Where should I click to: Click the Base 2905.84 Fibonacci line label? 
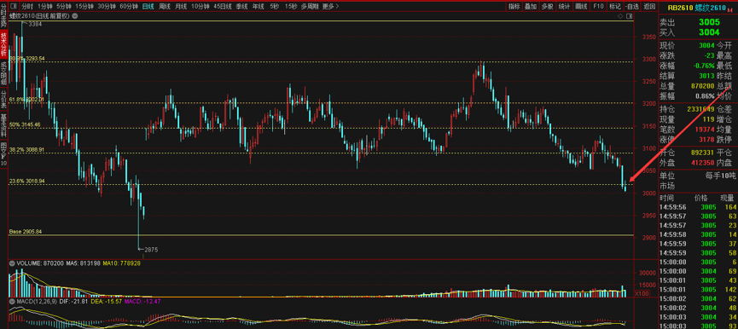25,232
